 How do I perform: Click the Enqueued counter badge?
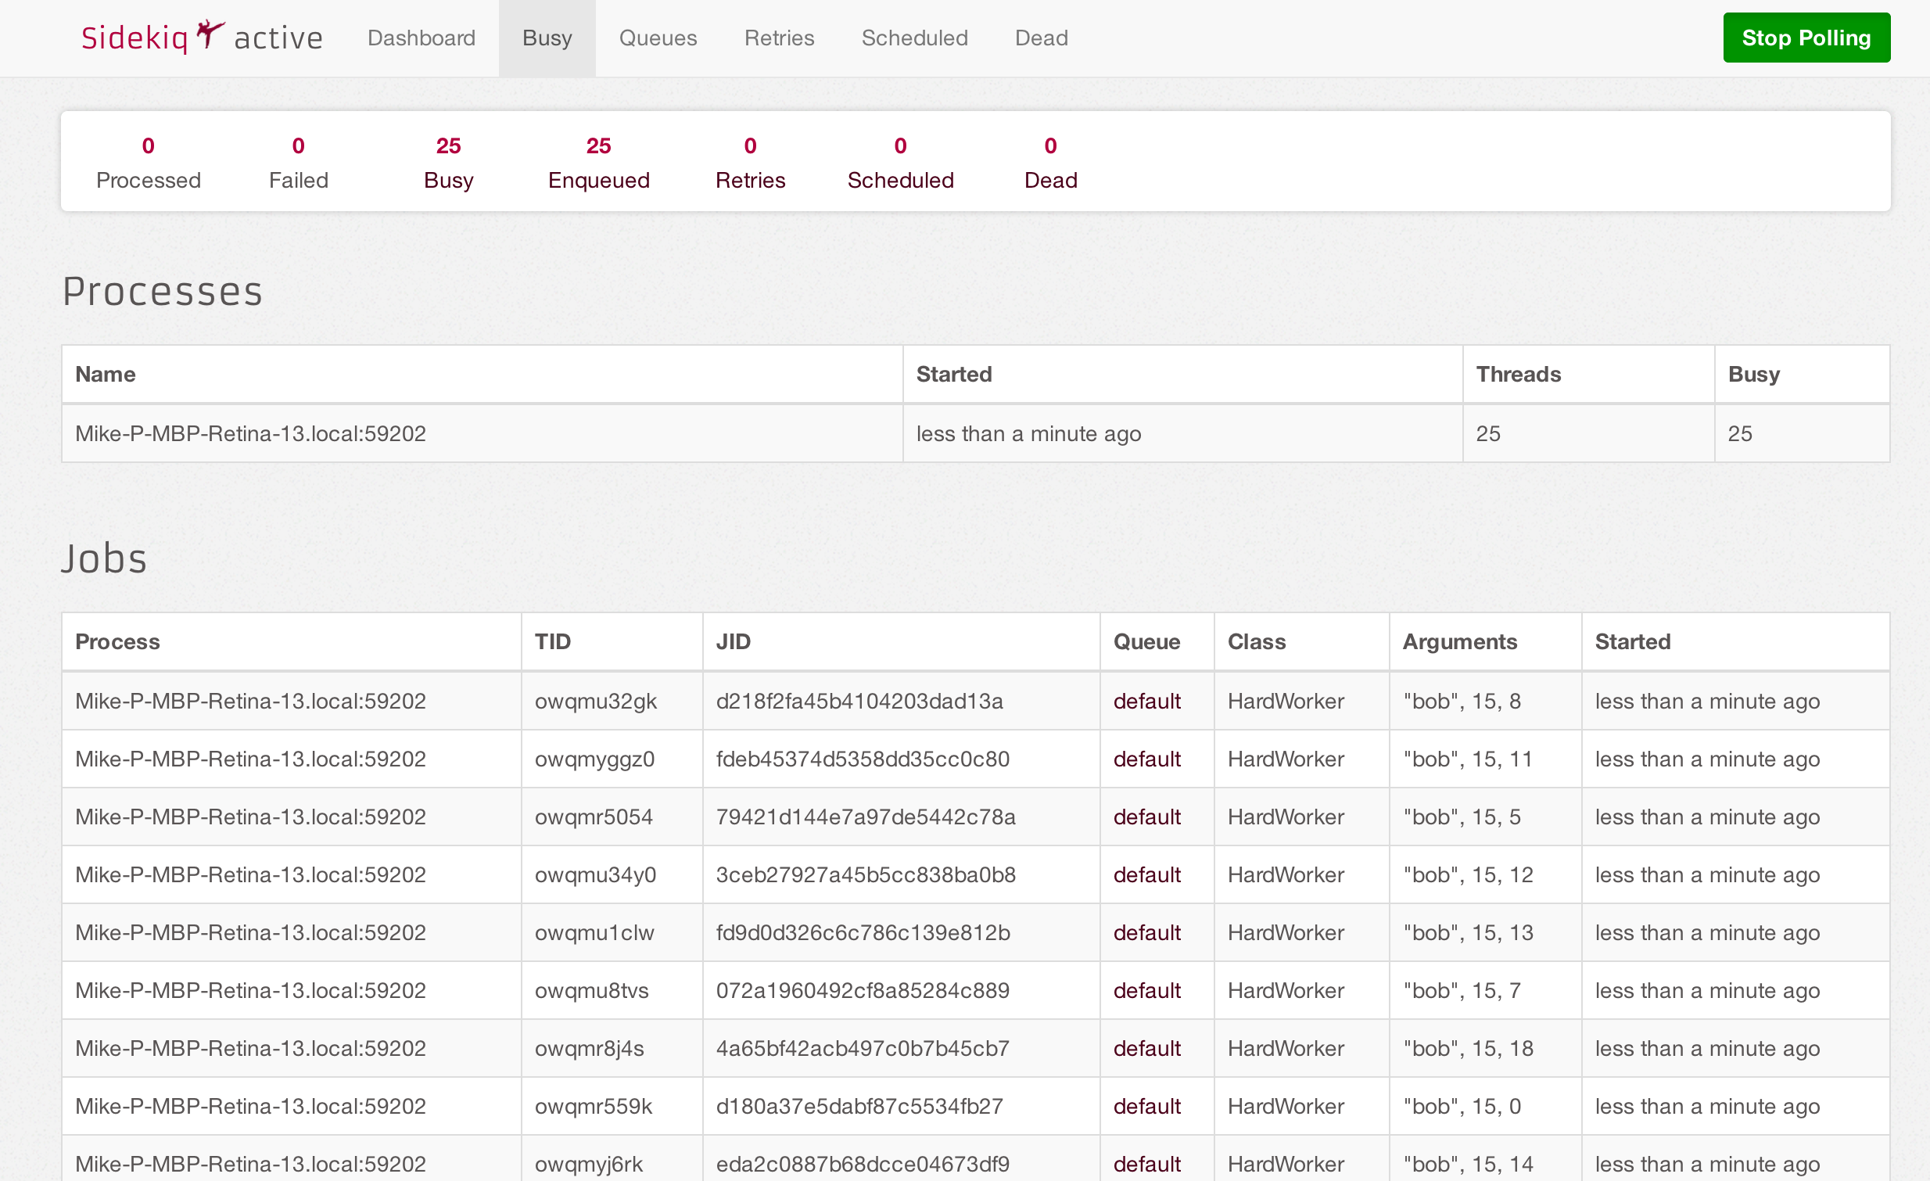pos(598,146)
